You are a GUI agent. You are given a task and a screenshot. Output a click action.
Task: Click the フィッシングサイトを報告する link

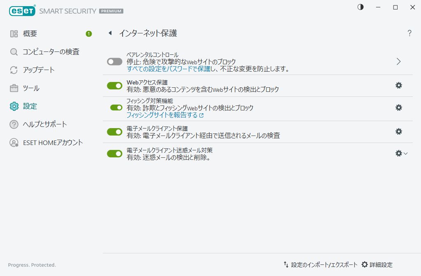[x=162, y=116]
